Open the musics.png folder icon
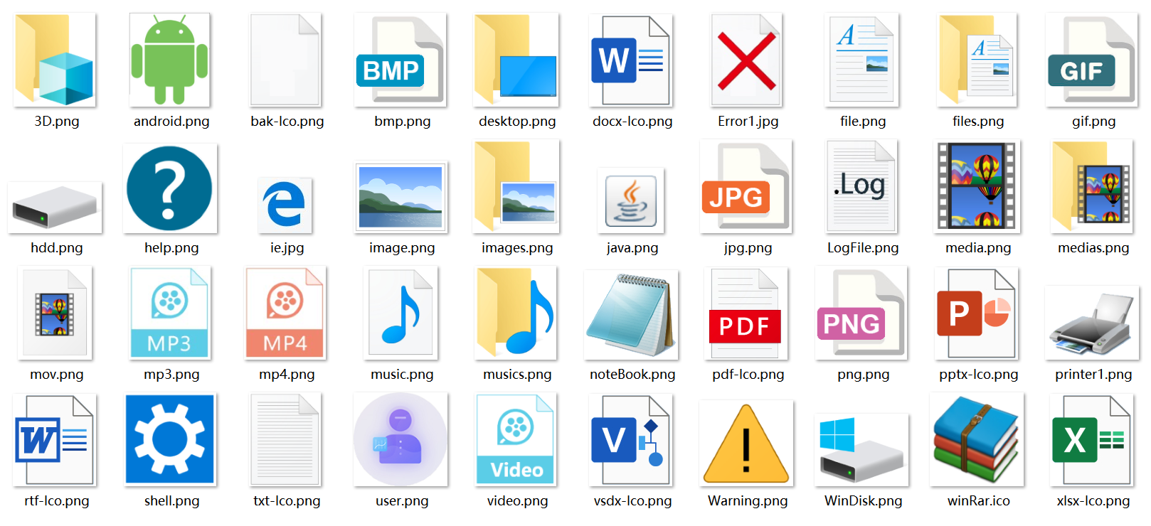The image size is (1151, 526). [516, 313]
